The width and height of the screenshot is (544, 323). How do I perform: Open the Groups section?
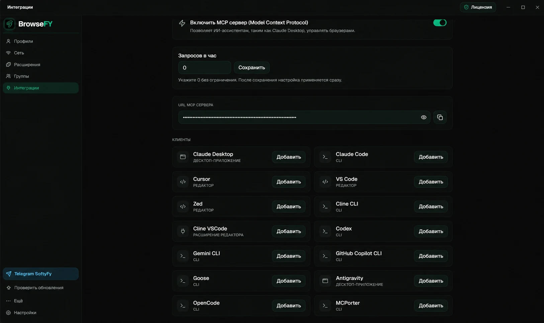pyautogui.click(x=41, y=76)
